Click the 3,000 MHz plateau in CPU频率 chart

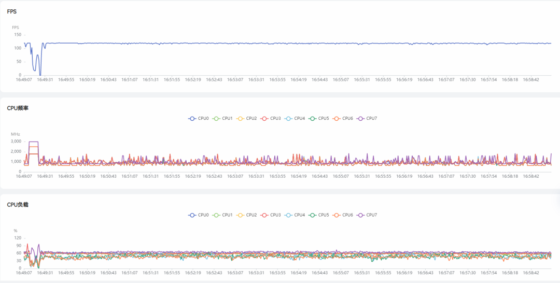[x=33, y=141]
